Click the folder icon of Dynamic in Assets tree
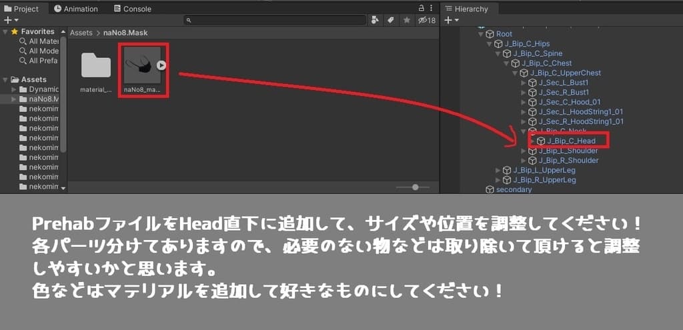Screen dimensions: 683x330 coord(23,89)
